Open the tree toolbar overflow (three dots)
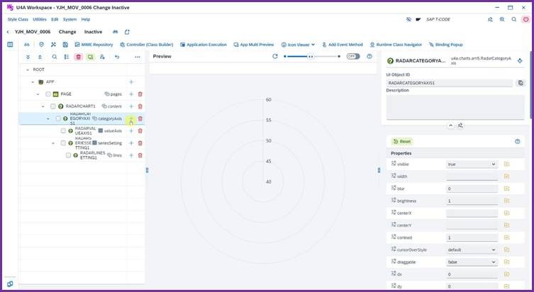This screenshot has width=534, height=292. pos(138,57)
